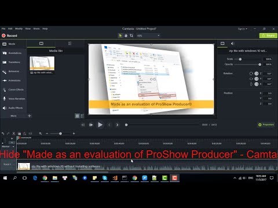Click the Position Y value field
The height and width of the screenshot is (208, 278).
pyautogui.click(x=268, y=98)
